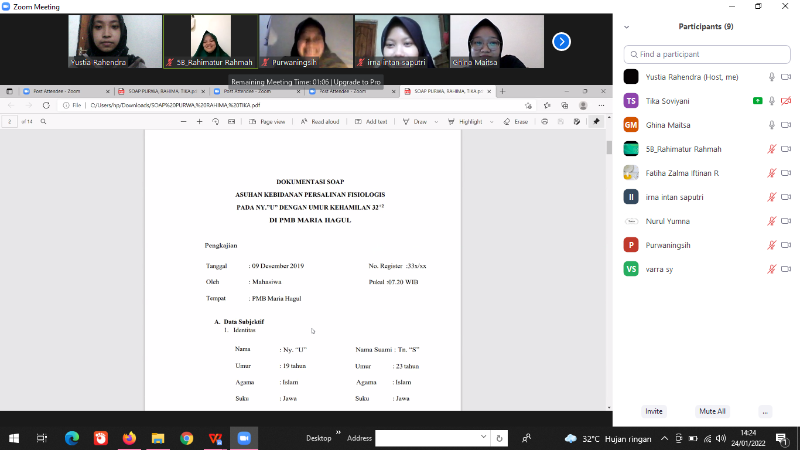This screenshot has width=800, height=450.
Task: Select the Draw tool
Action: [x=415, y=121]
